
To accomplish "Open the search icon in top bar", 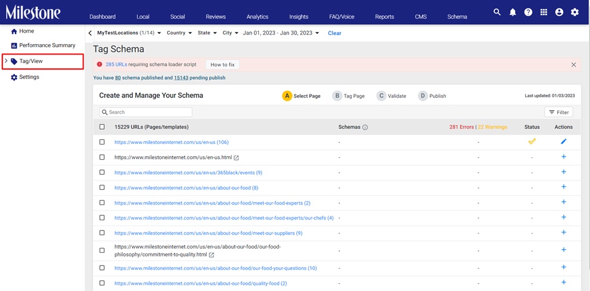I will [497, 12].
